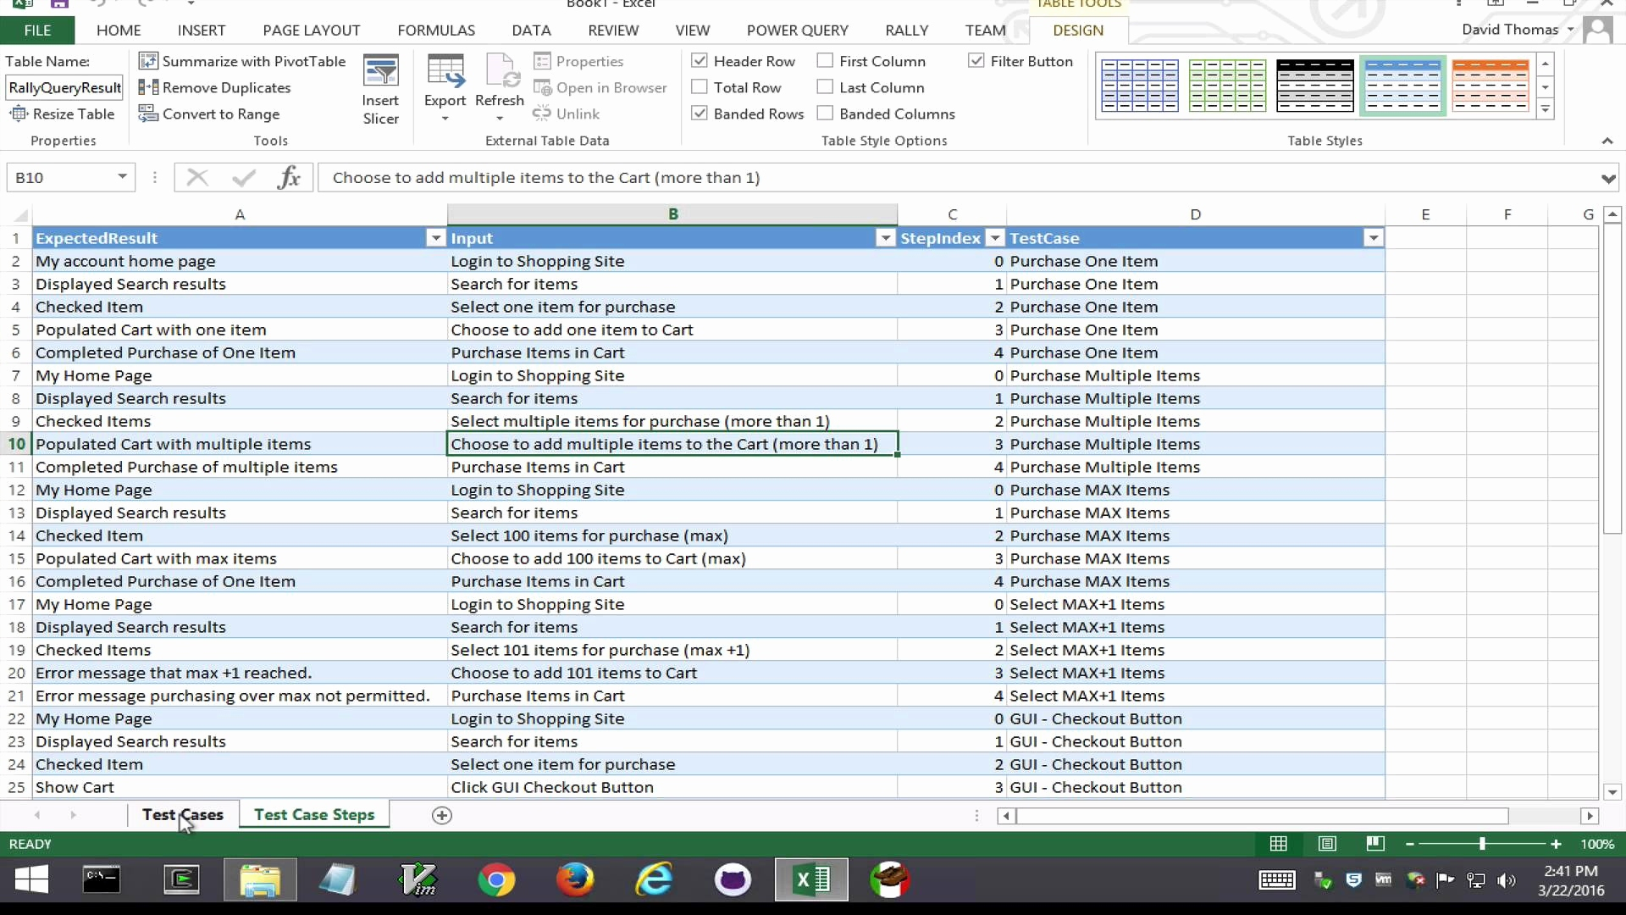Open the TestCase column filter dropdown
The width and height of the screenshot is (1626, 915).
pyautogui.click(x=1374, y=238)
